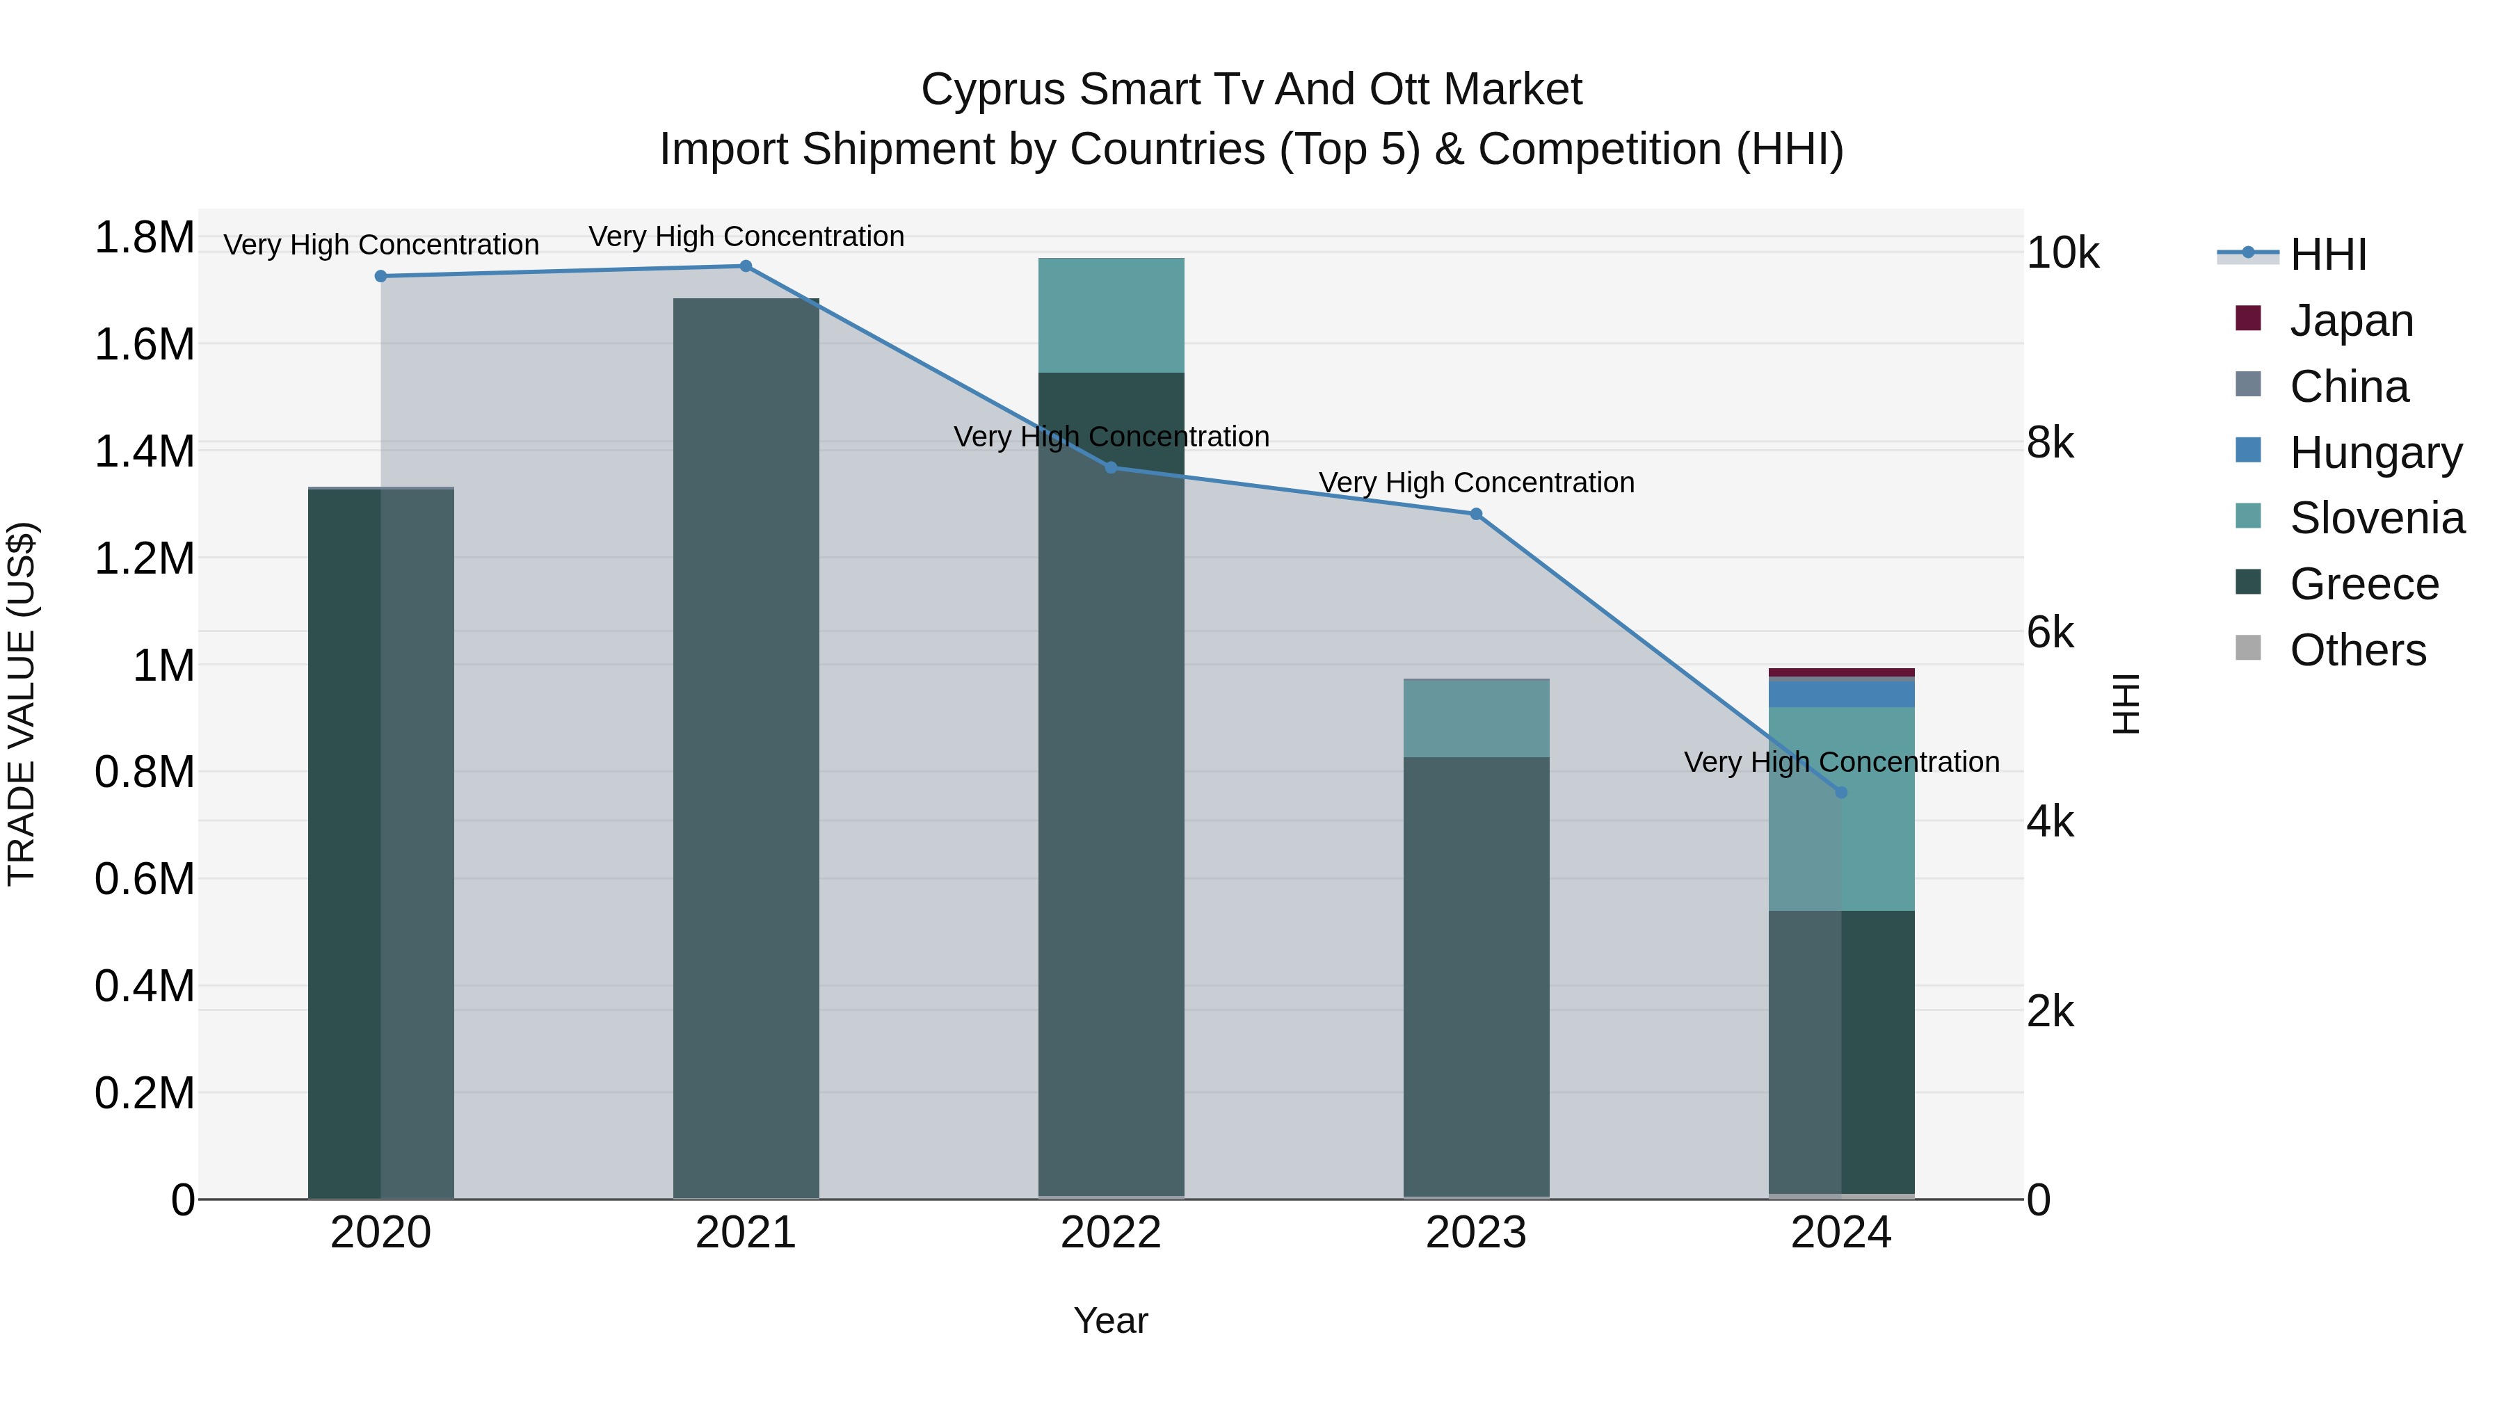This screenshot has height=1408, width=2504.
Task: Click the Very High Concentration label above 2021
Action: [746, 236]
